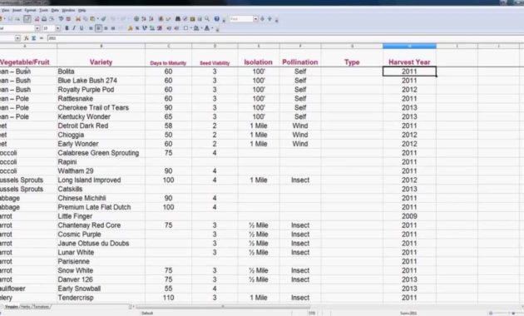Open the Find toolbar search history dropdown

coord(255,19)
